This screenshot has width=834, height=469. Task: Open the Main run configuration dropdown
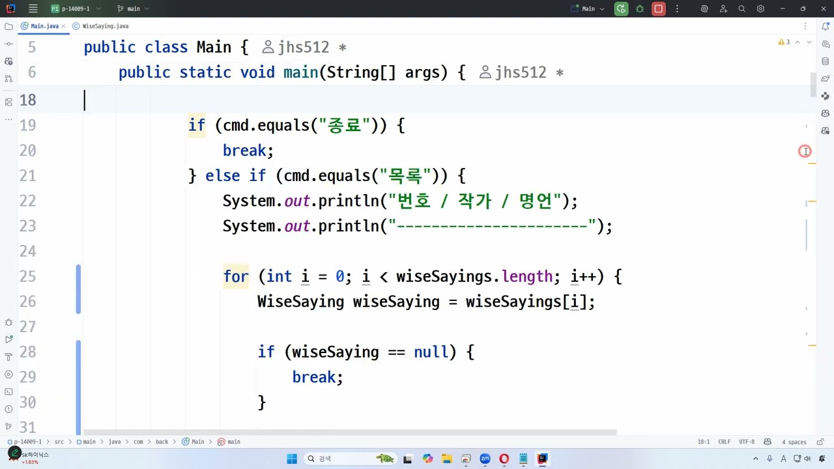[x=588, y=9]
